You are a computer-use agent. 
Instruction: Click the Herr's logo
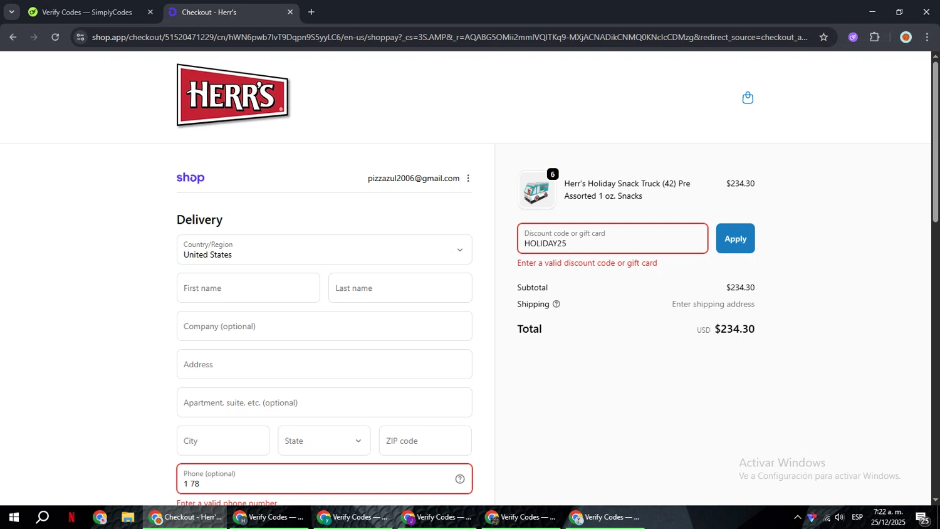pos(233,95)
